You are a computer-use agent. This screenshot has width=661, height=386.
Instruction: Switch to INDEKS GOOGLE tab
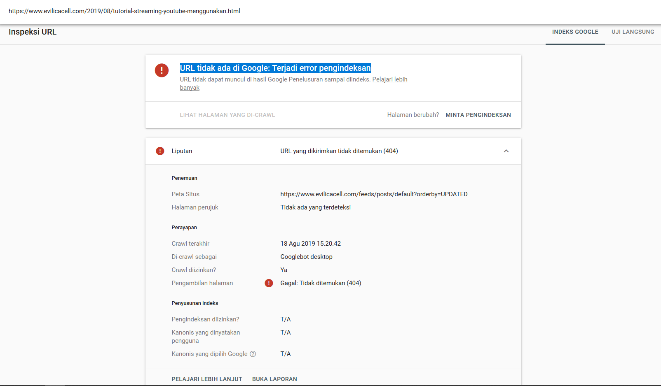[x=575, y=32]
